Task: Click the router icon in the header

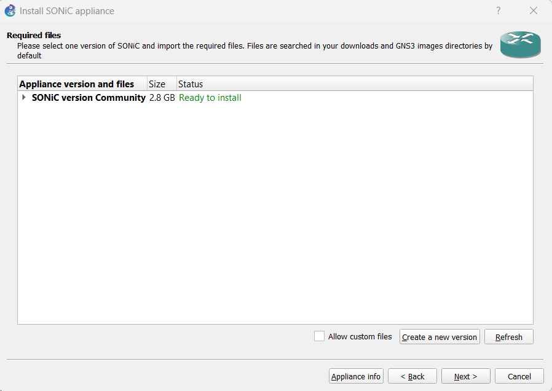Action: click(519, 44)
